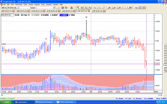Open the yellow tool dropdown next to save

tap(67, 8)
